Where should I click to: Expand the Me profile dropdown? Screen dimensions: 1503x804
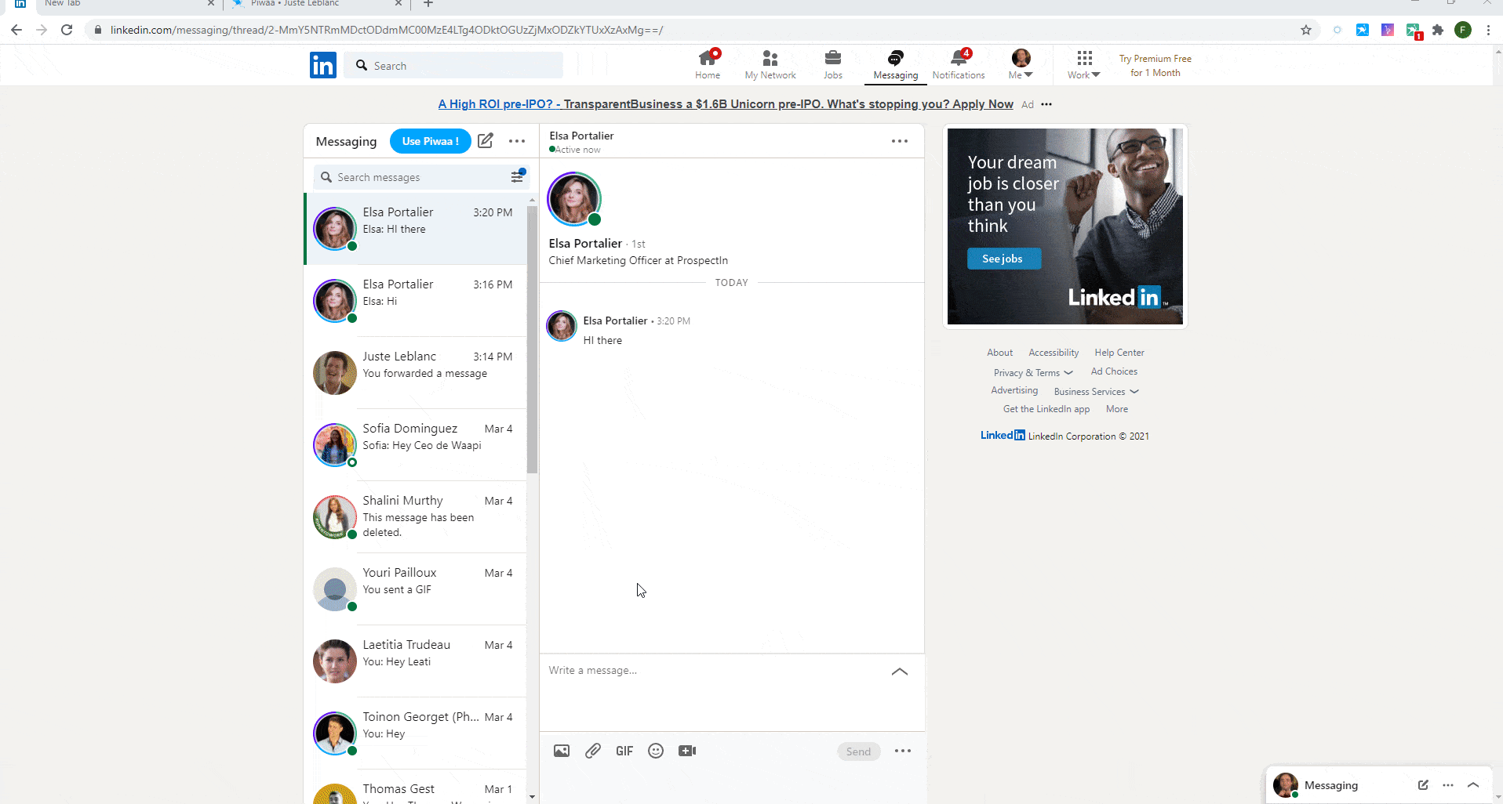[1021, 64]
